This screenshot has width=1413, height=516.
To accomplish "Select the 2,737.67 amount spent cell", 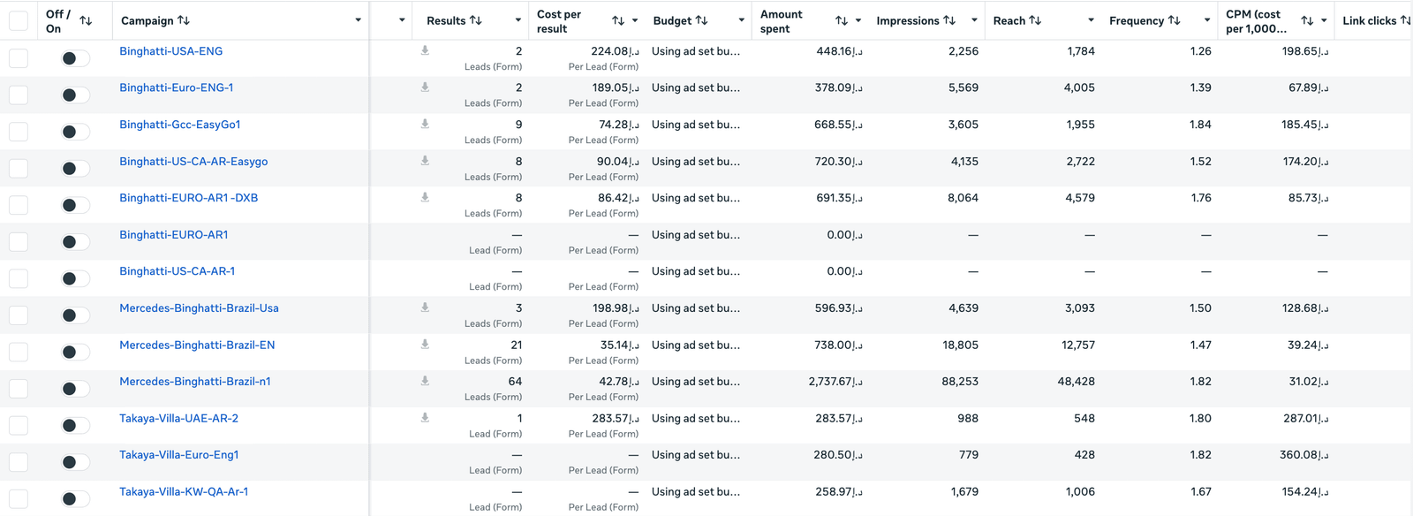I will [x=835, y=382].
